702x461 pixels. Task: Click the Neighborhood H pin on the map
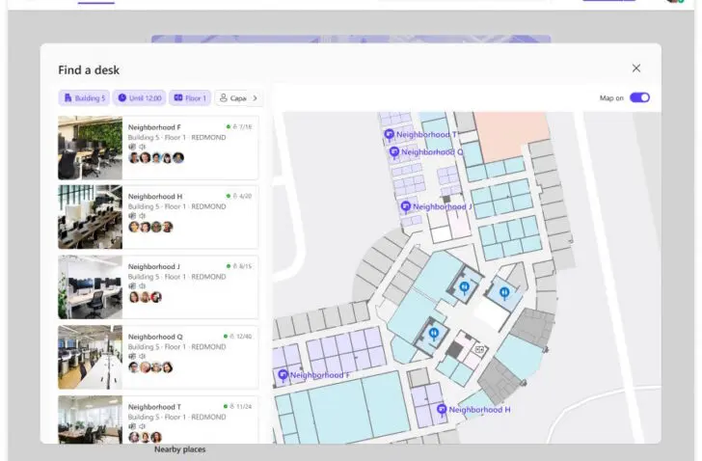tap(442, 410)
